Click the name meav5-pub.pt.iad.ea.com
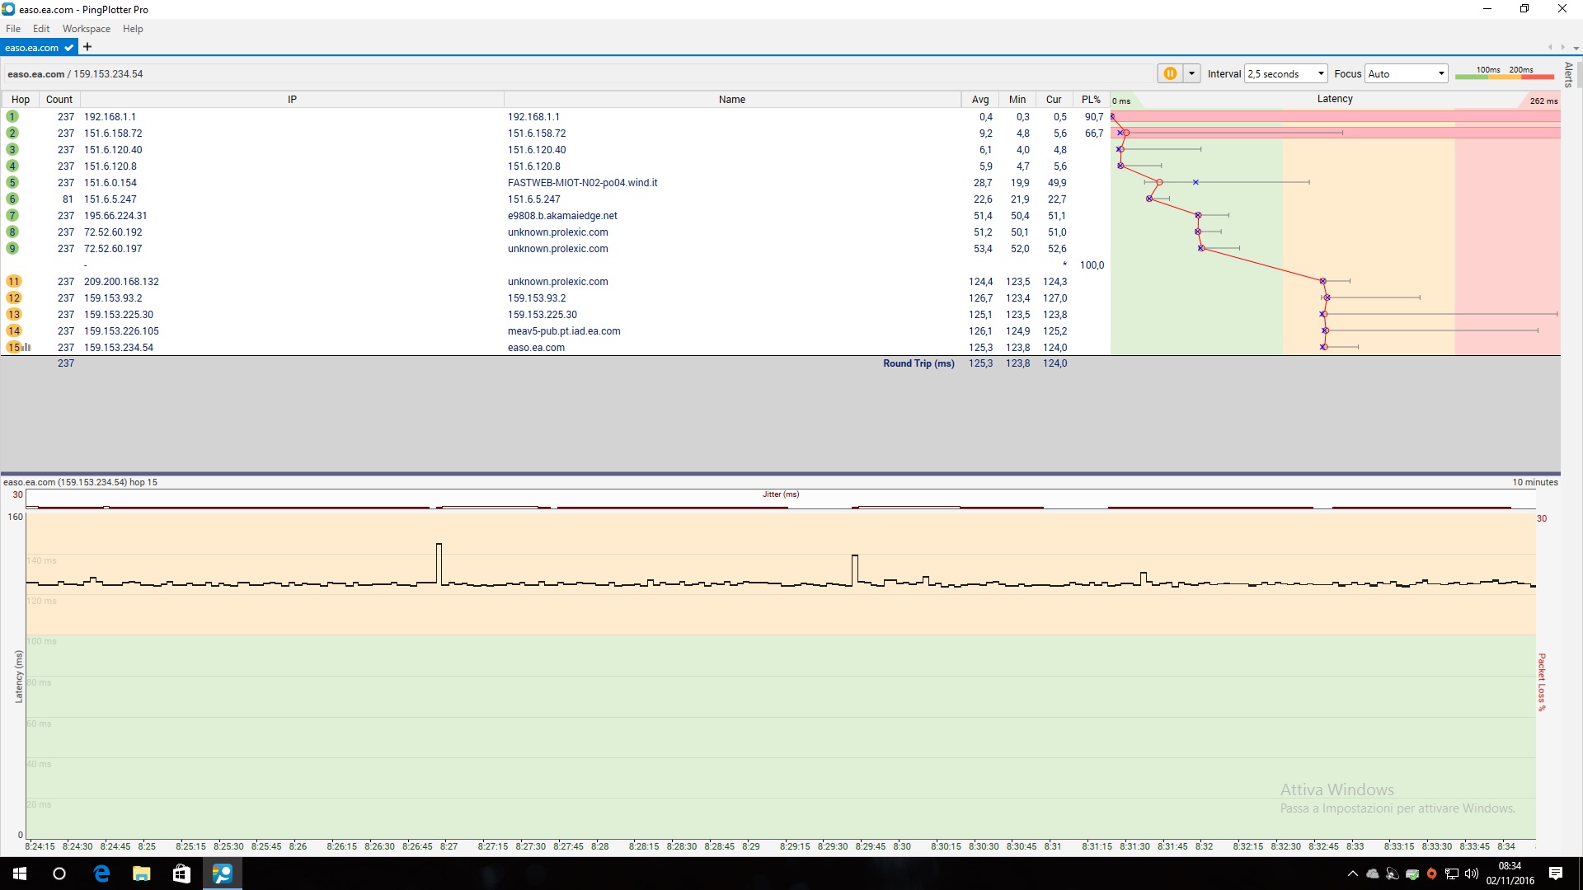Viewport: 1583px width, 890px height. pos(564,331)
